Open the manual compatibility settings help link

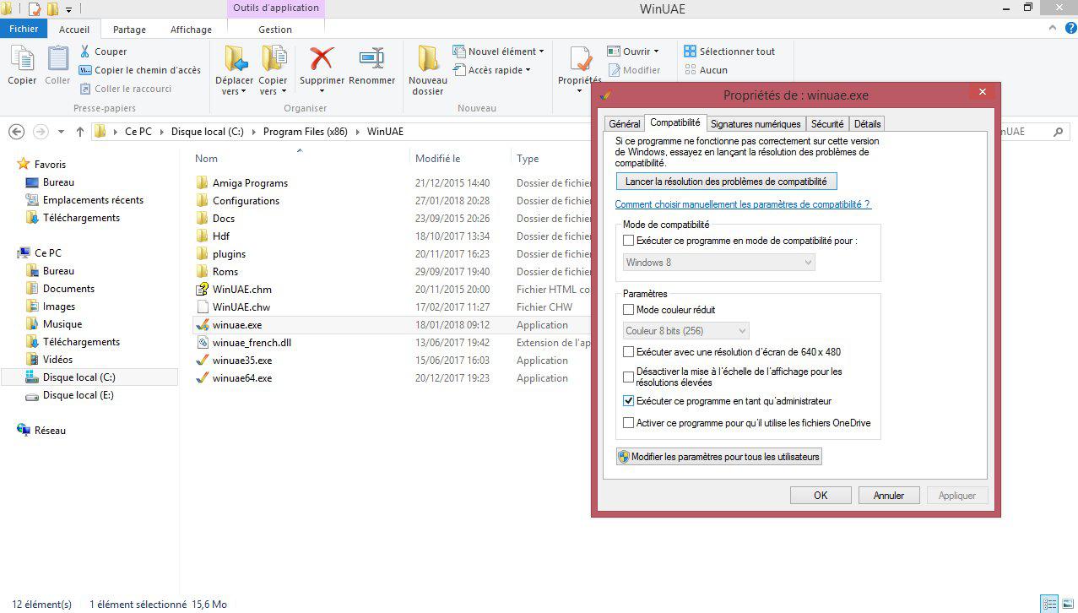point(743,204)
